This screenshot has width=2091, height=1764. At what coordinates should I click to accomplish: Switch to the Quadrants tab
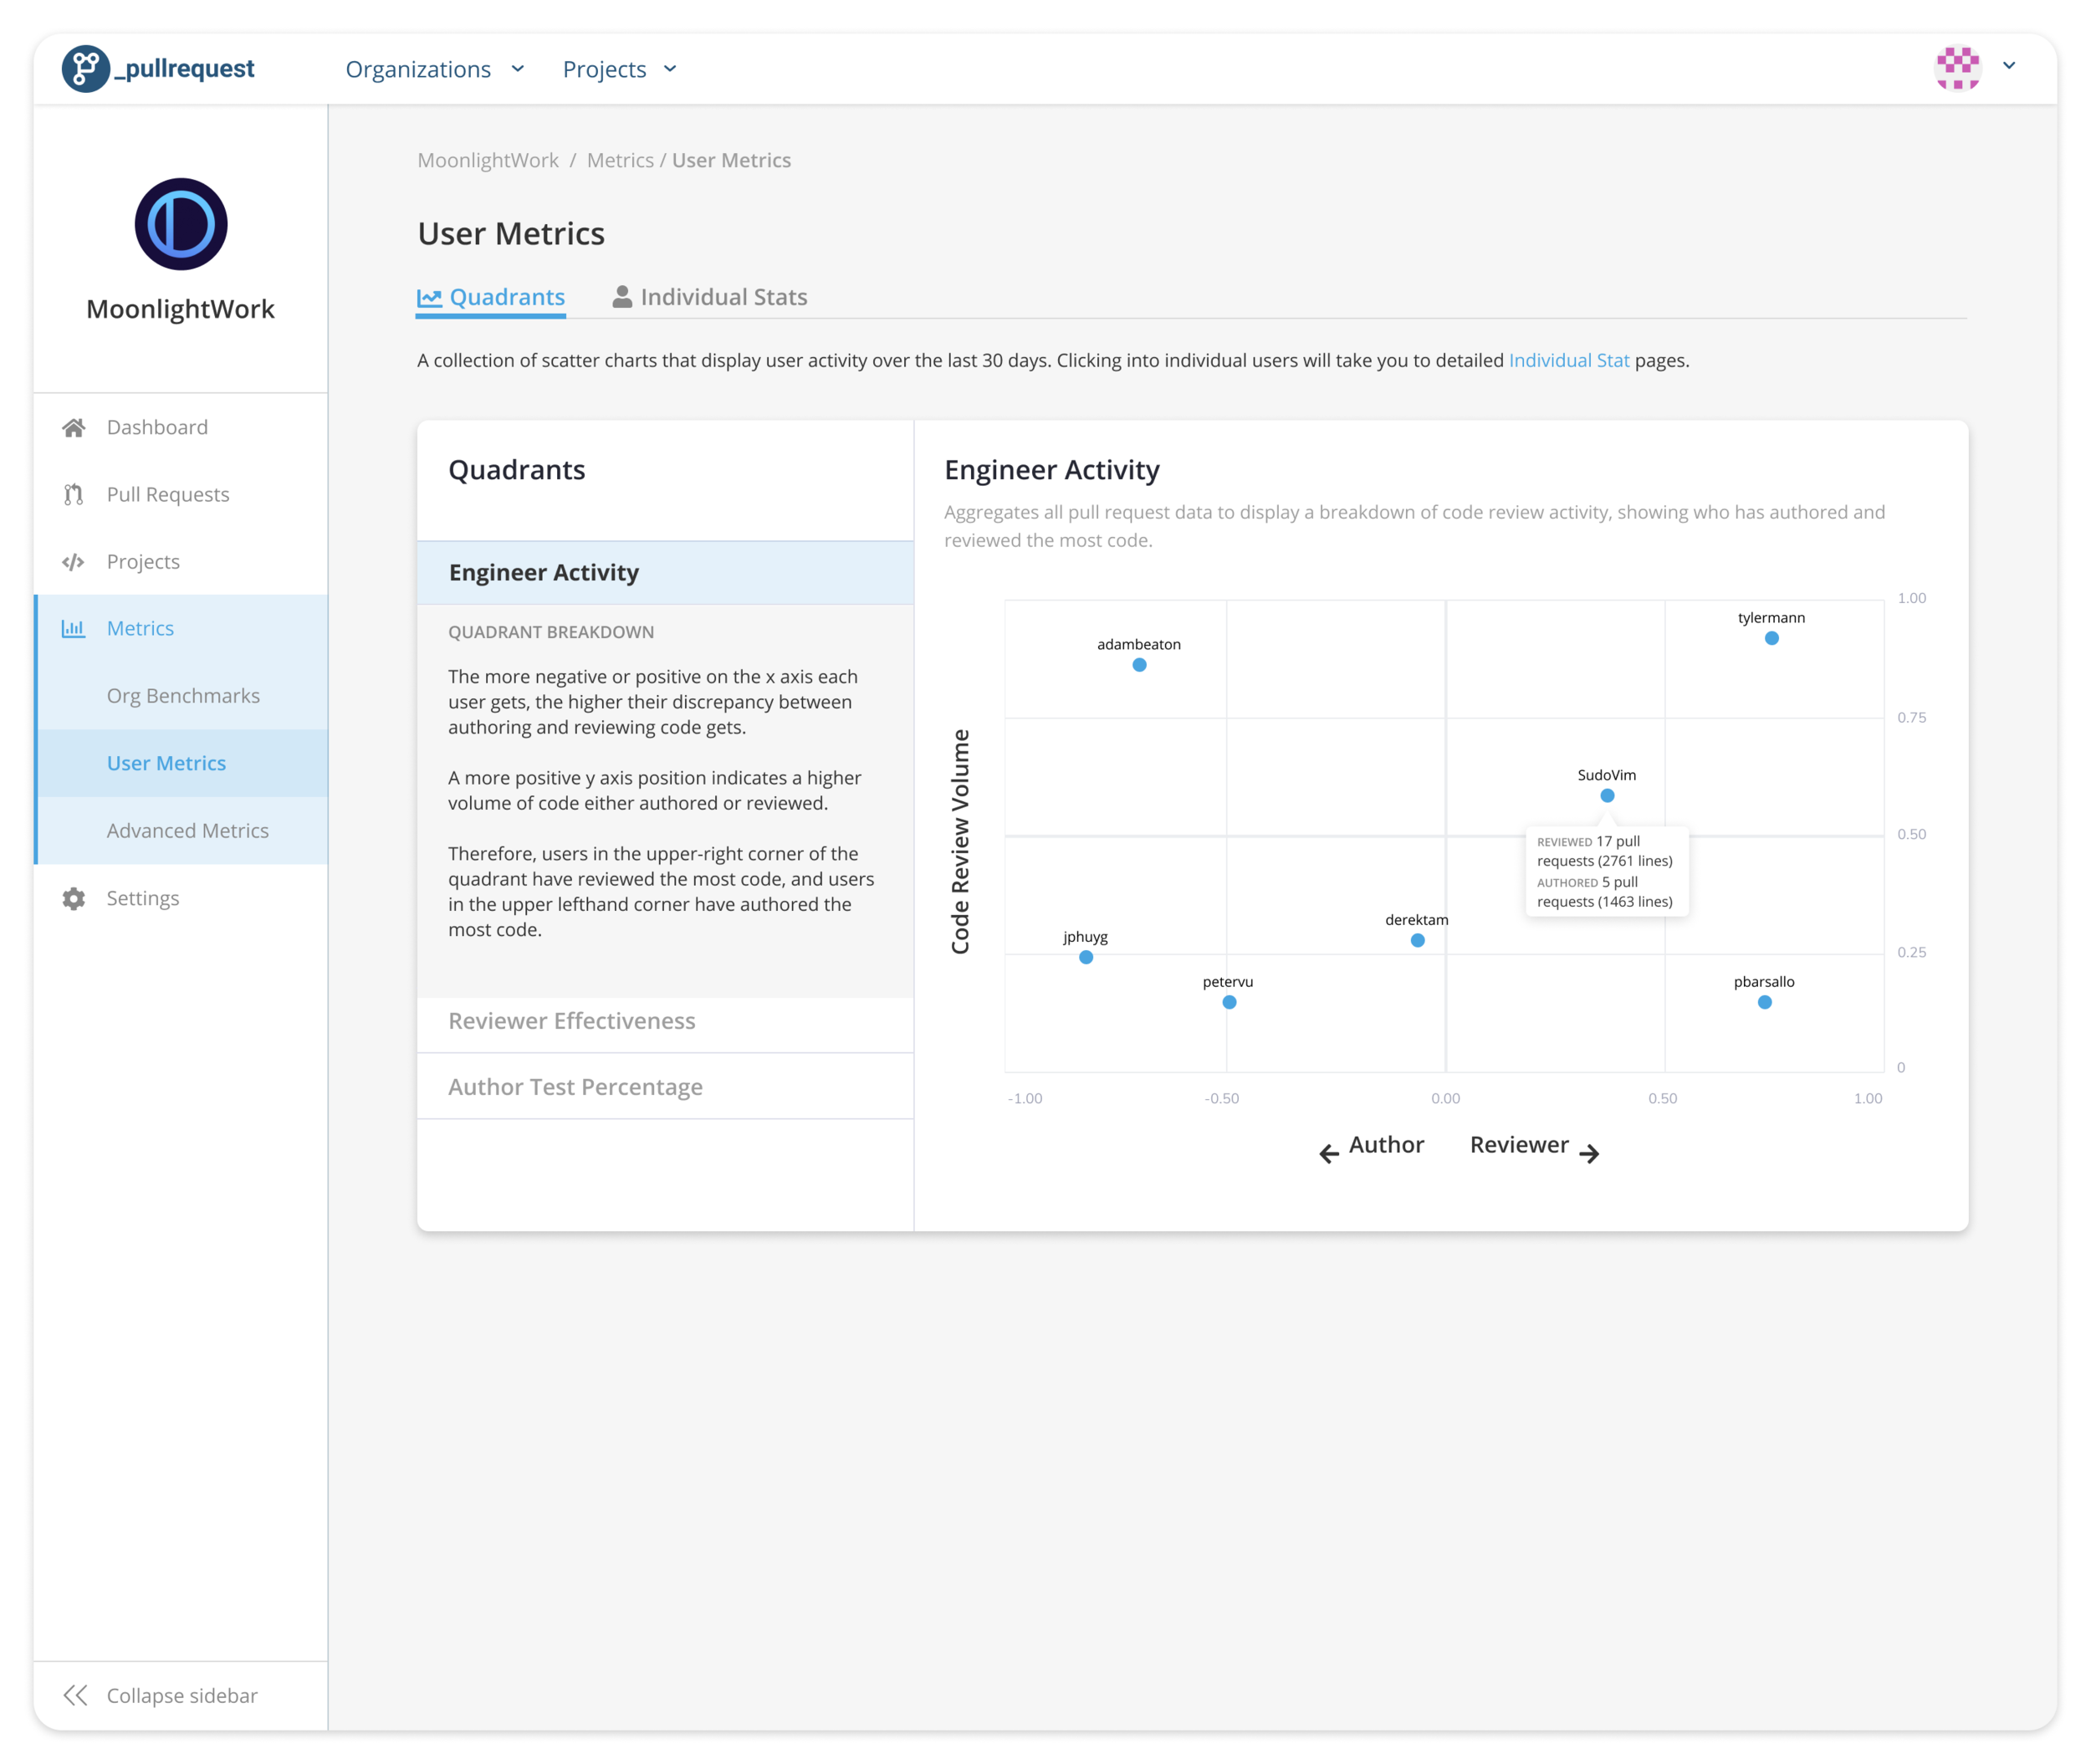491,298
